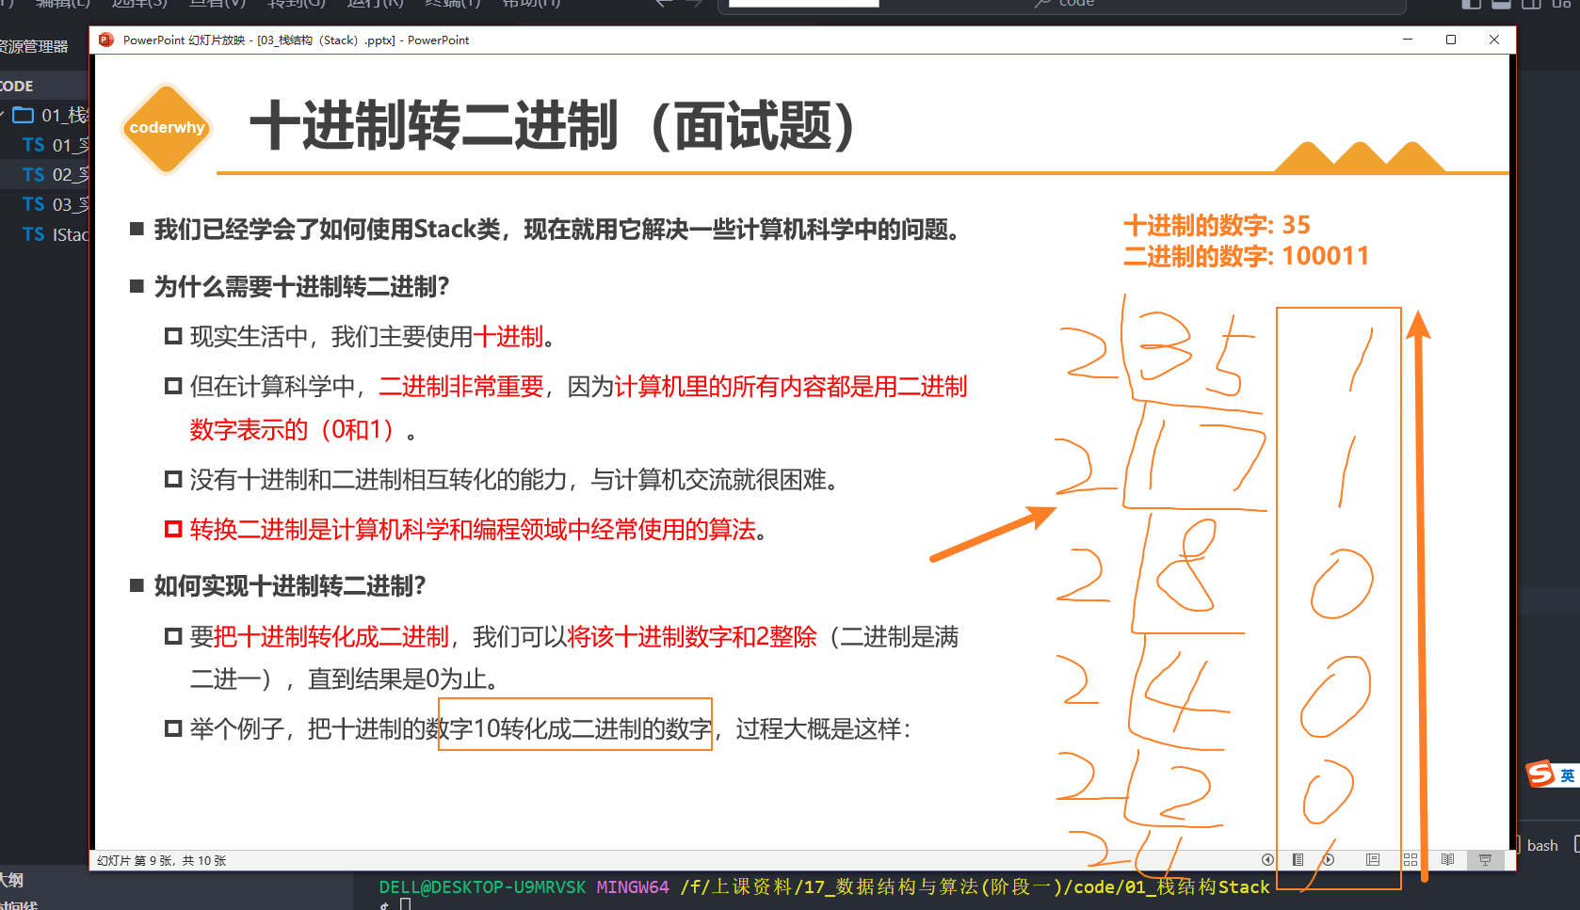The width and height of the screenshot is (1580, 910).
Task: Click the Normal view icon in status bar
Action: pyautogui.click(x=1372, y=859)
